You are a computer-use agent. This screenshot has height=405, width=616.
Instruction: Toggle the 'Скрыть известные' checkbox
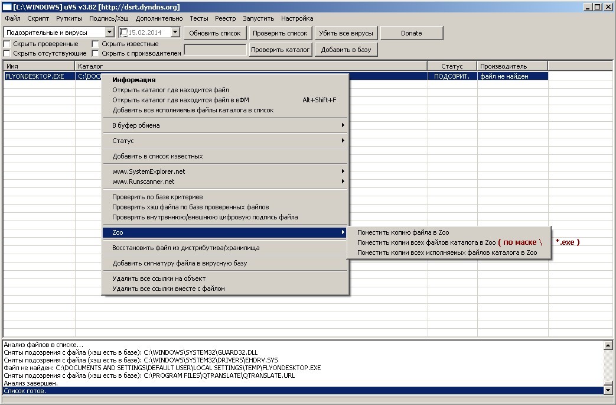coord(96,44)
